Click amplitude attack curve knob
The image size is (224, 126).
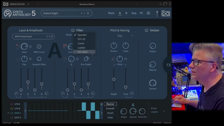pyautogui.click(x=16, y=93)
